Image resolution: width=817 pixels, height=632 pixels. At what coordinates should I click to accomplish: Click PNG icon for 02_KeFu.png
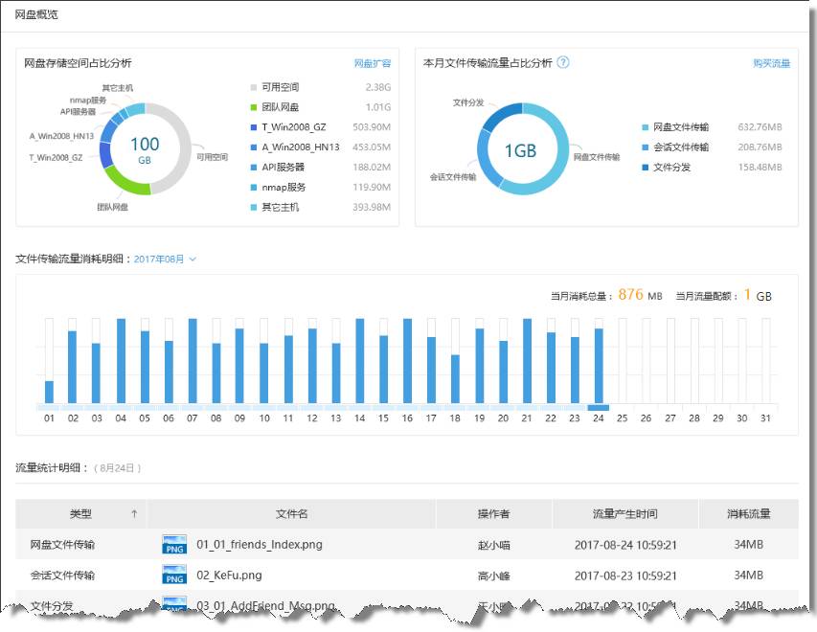pyautogui.click(x=174, y=576)
